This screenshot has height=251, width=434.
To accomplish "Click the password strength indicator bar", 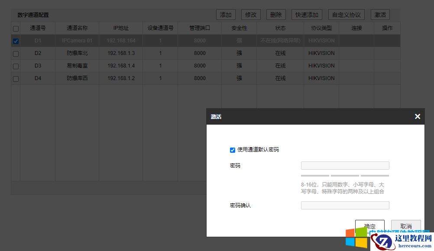I will tap(345, 176).
